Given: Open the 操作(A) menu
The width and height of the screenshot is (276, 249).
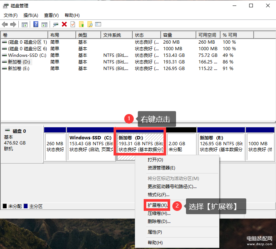Looking at the screenshot, I should (31, 15).
